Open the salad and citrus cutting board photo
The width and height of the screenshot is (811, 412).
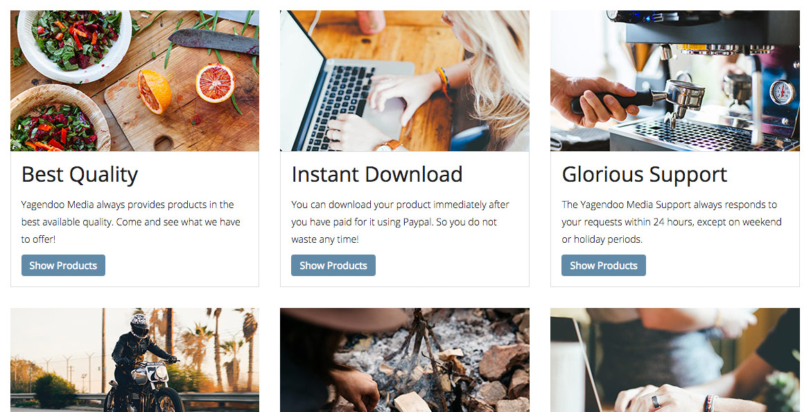click(x=134, y=80)
